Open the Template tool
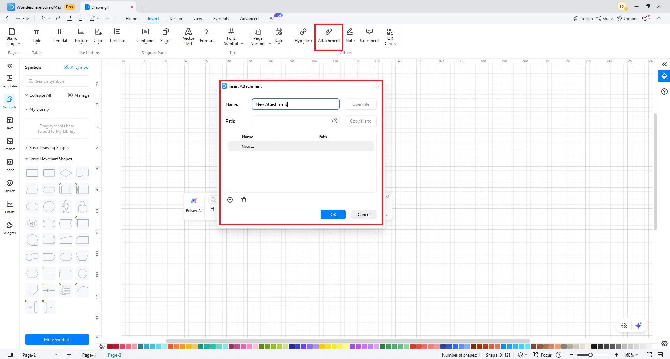 61,36
